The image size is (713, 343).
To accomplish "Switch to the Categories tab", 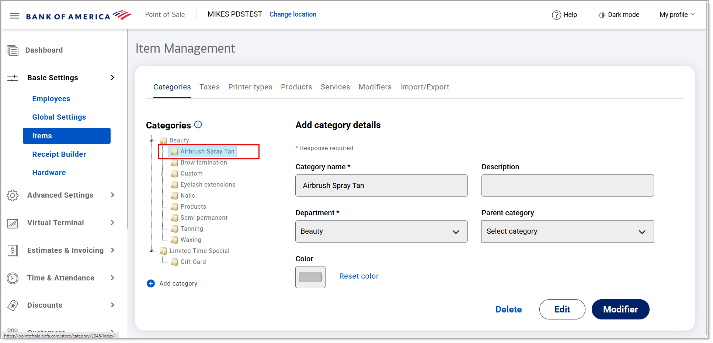I will (x=172, y=87).
